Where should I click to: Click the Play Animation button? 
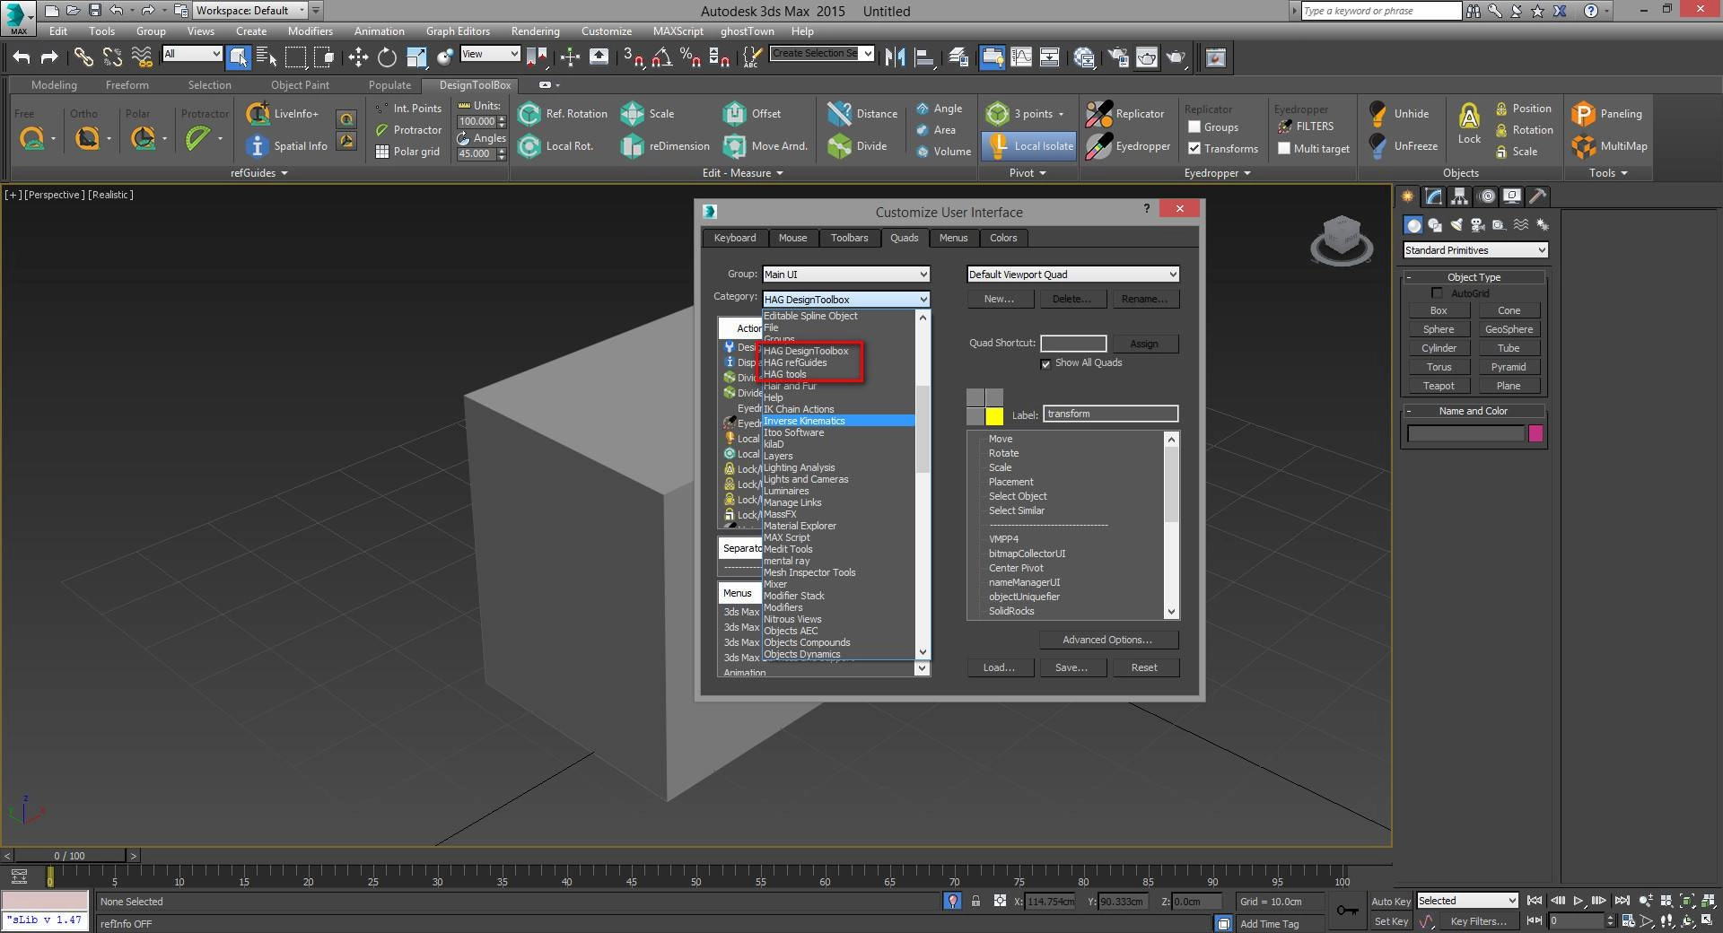(1578, 901)
